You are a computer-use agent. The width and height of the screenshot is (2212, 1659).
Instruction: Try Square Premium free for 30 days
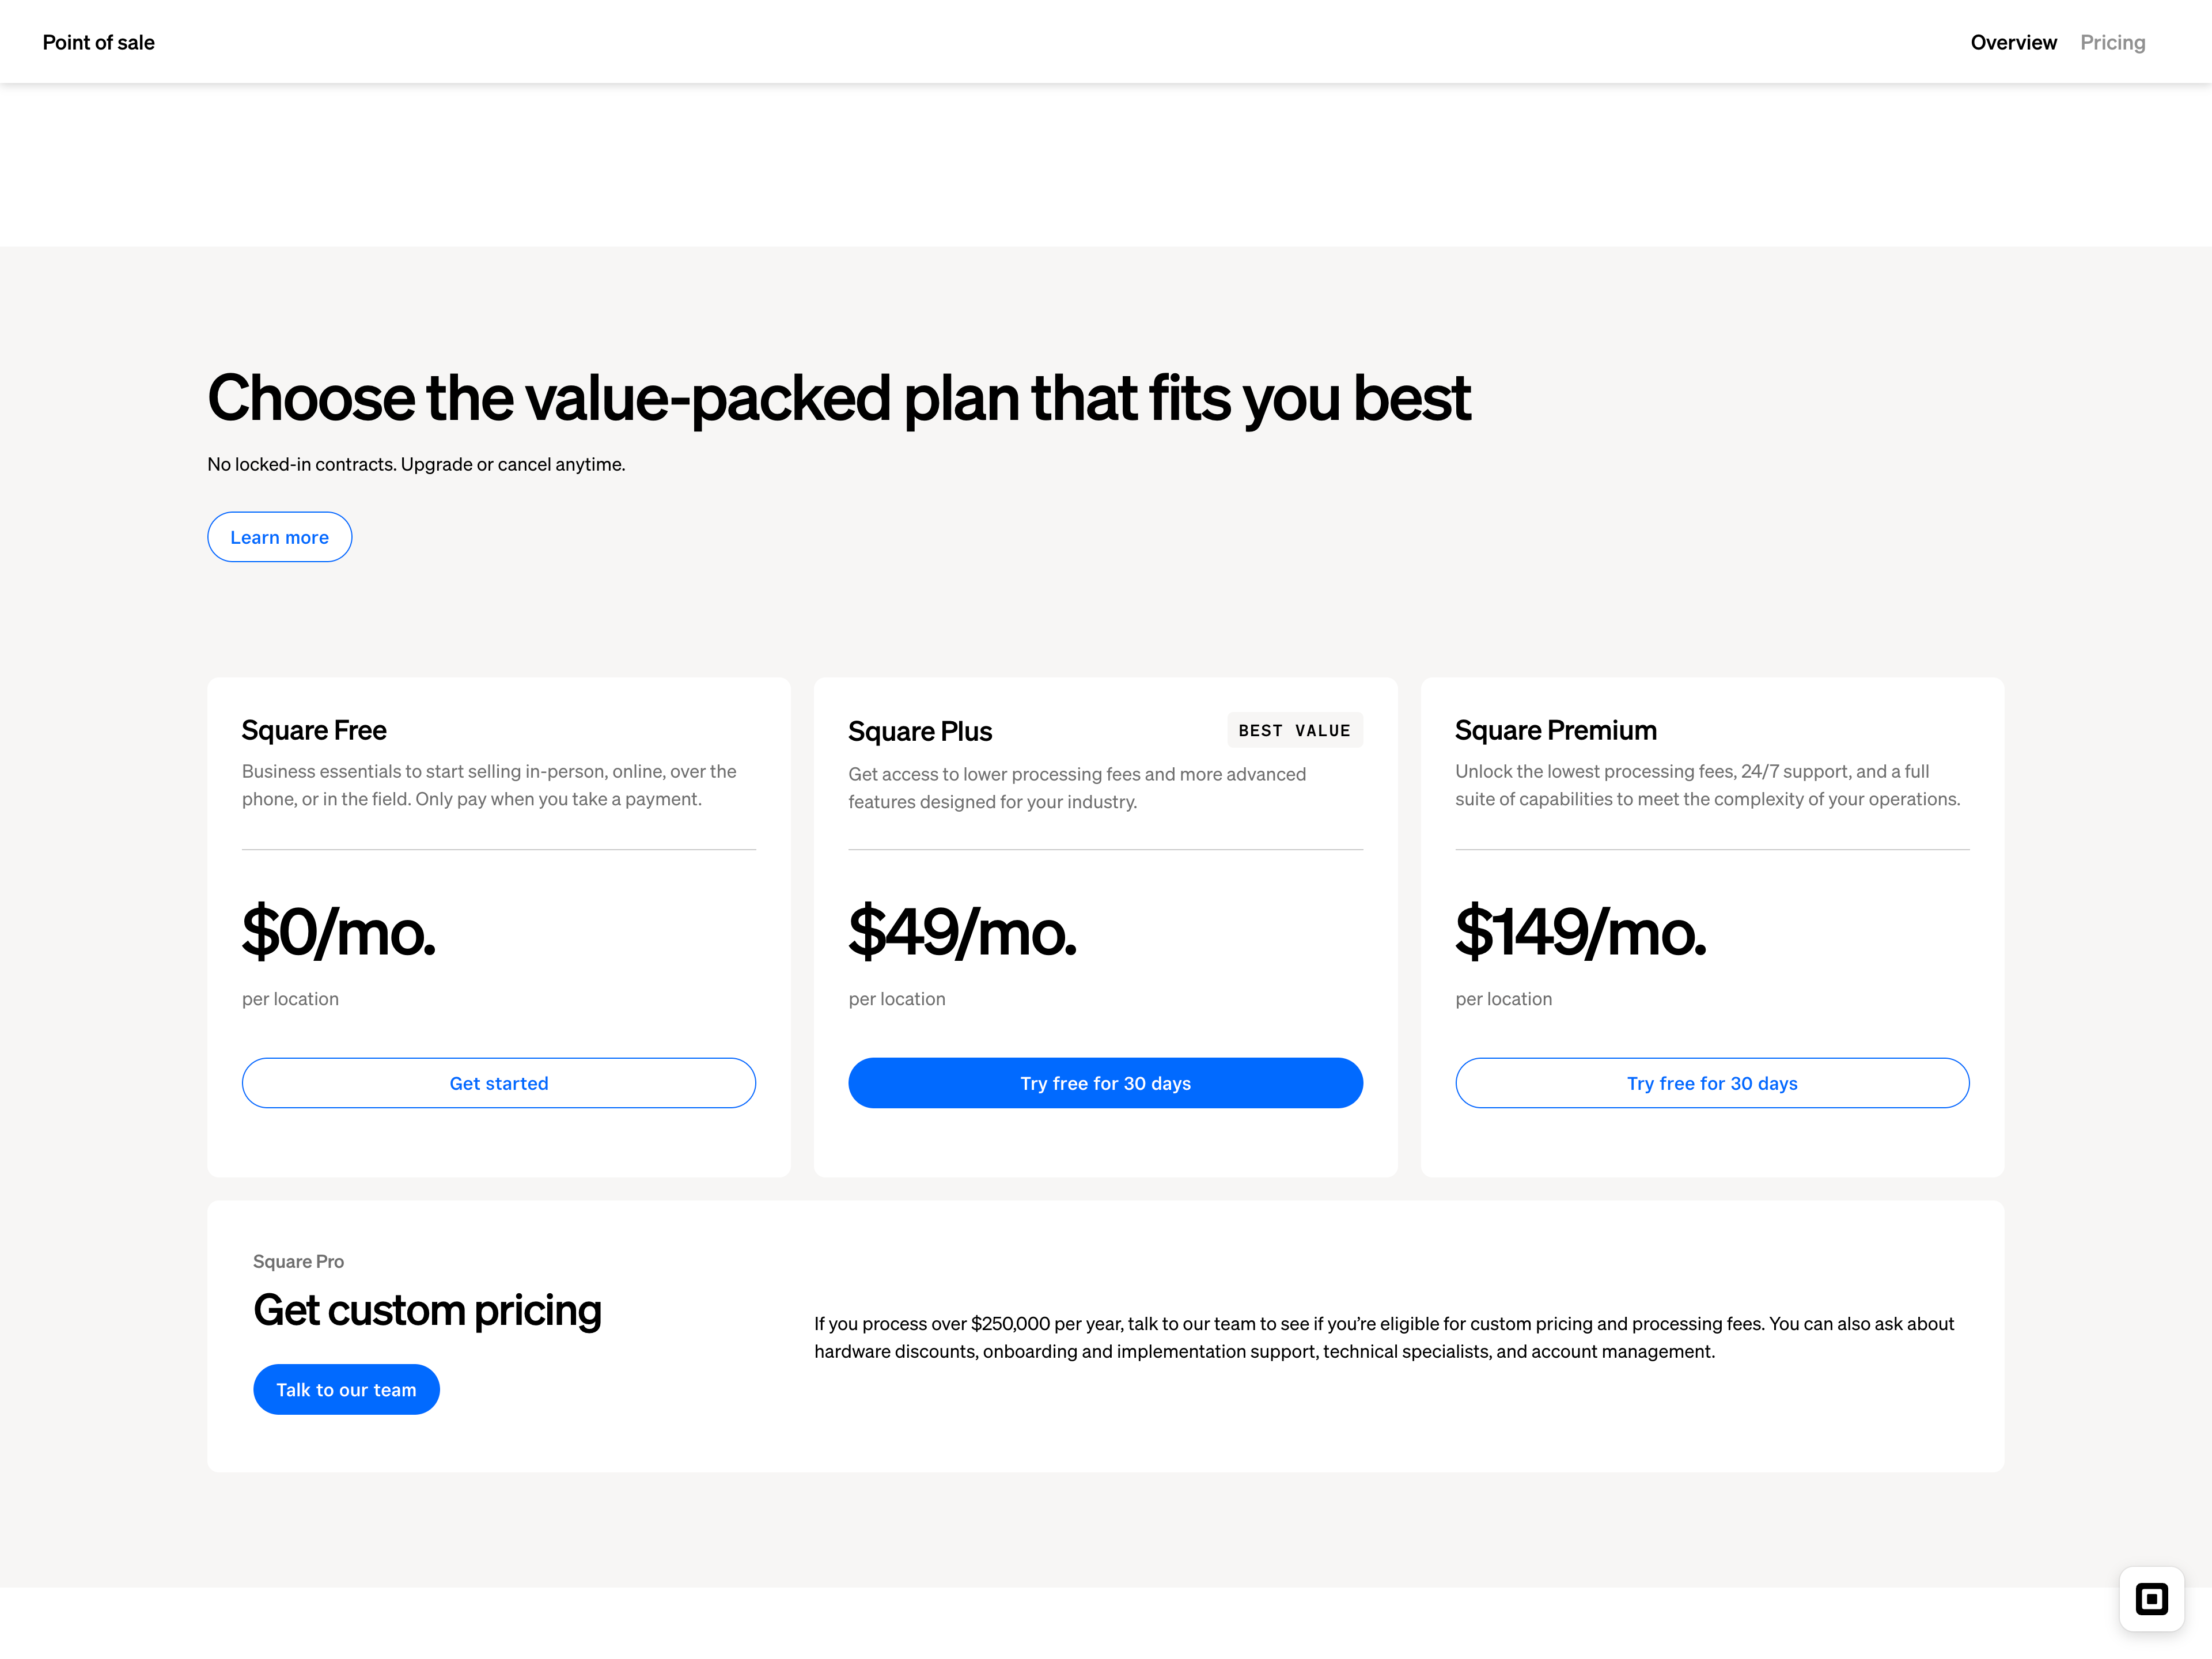1711,1083
